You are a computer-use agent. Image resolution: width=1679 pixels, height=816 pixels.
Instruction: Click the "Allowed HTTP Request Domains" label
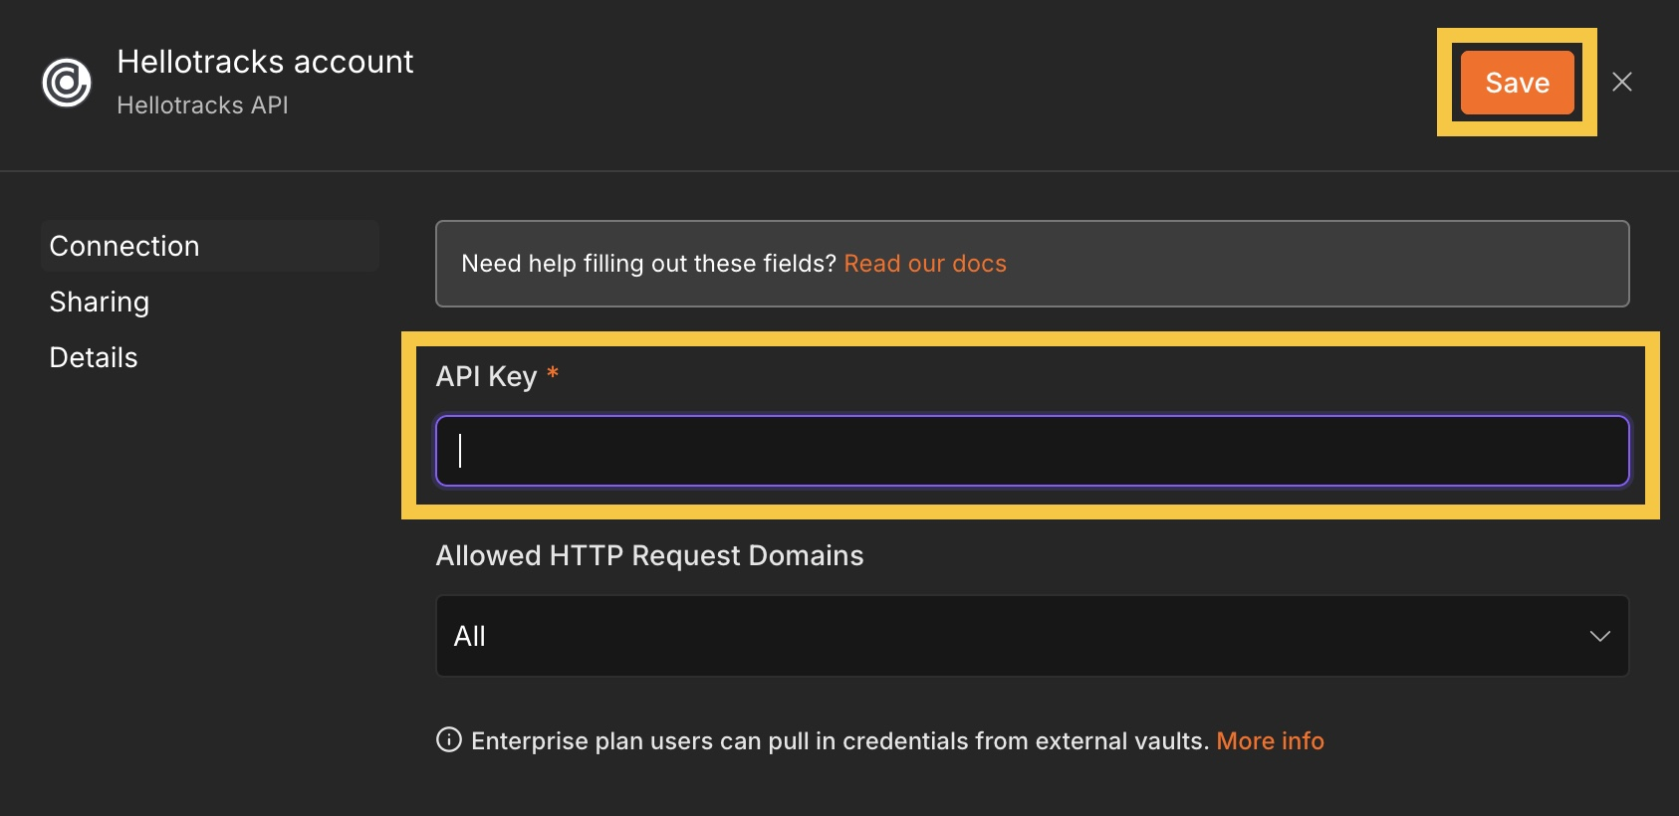pyautogui.click(x=649, y=555)
